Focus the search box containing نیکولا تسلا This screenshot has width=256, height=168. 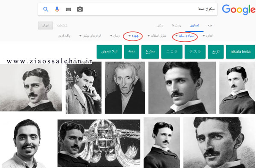(128, 9)
